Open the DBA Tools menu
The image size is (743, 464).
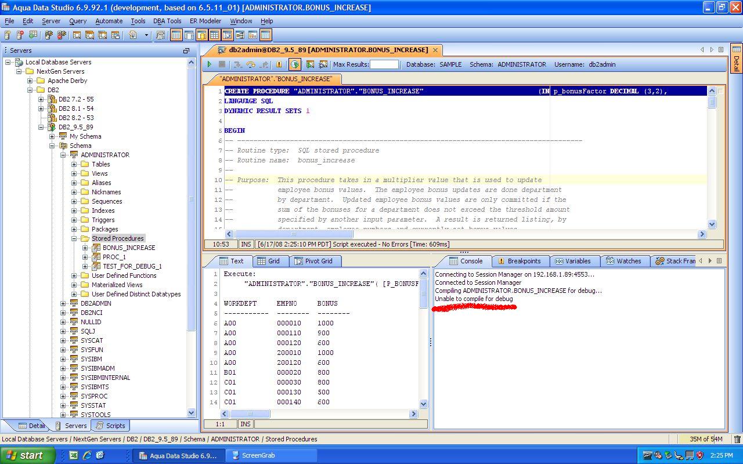pyautogui.click(x=167, y=21)
